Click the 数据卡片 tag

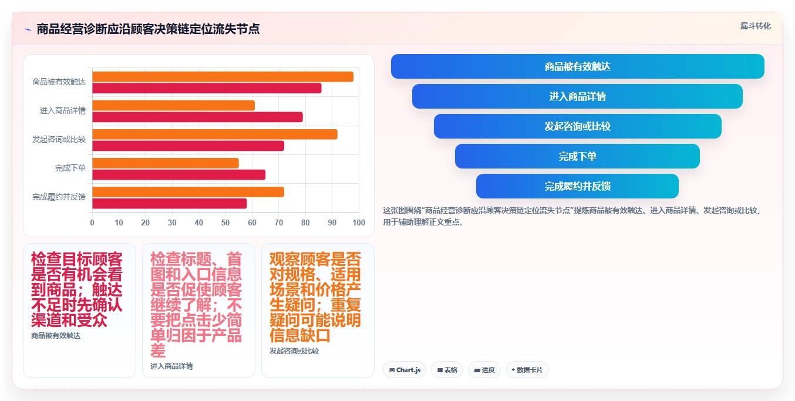coord(527,370)
